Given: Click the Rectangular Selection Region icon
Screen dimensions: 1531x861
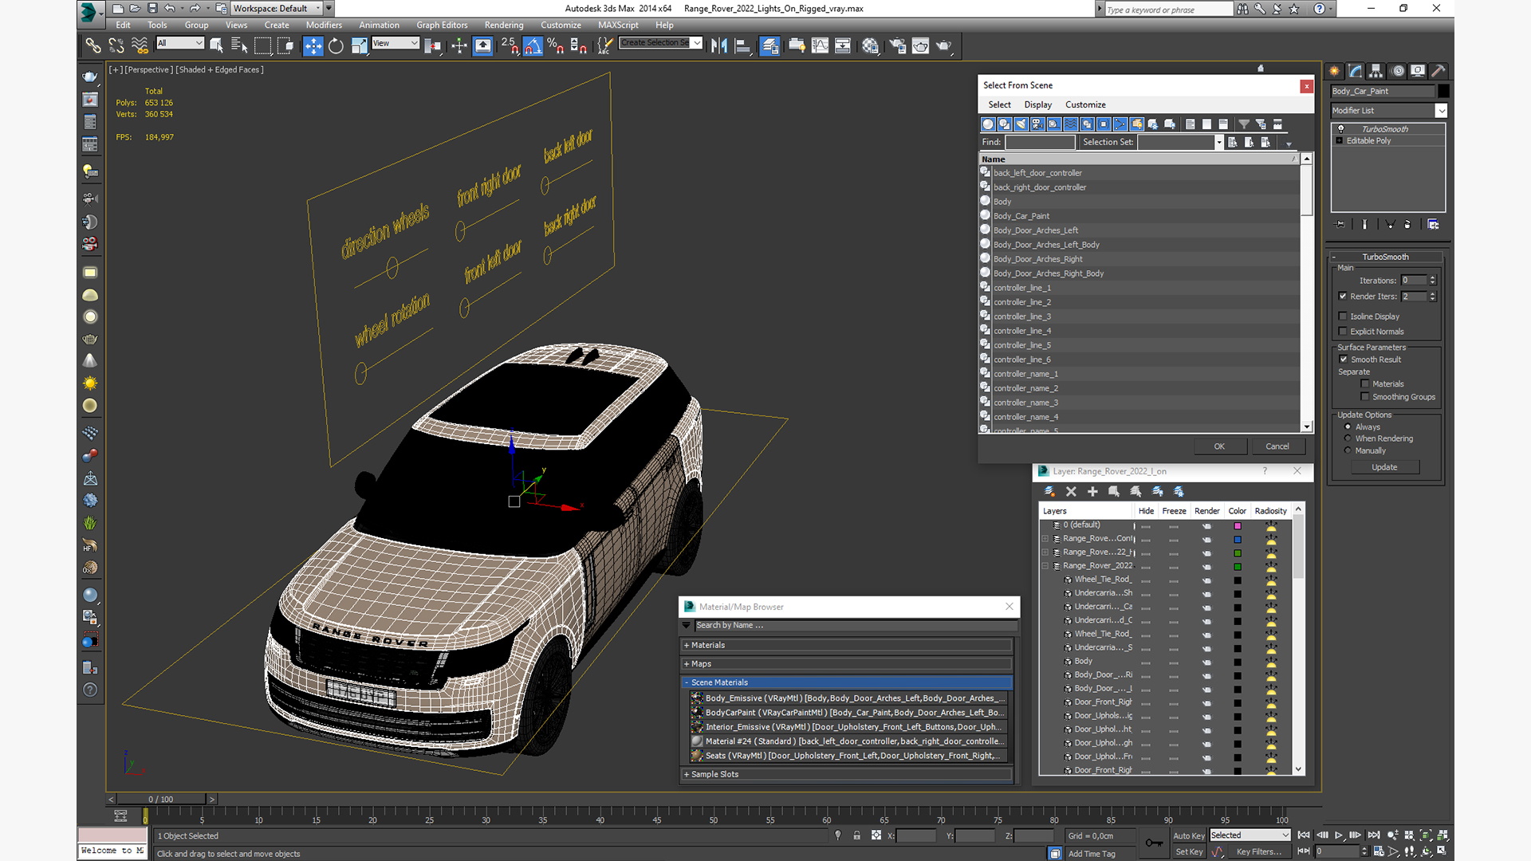Looking at the screenshot, I should point(262,46).
